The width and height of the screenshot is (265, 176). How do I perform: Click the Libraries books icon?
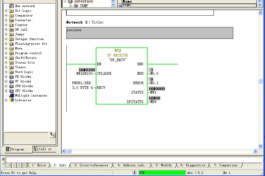pos(11,100)
